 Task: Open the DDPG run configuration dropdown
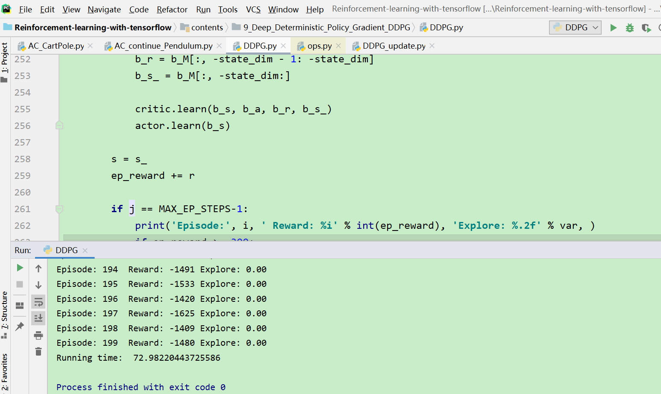575,27
